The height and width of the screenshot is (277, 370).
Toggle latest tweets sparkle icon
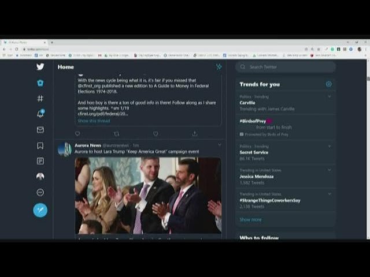click(x=219, y=67)
